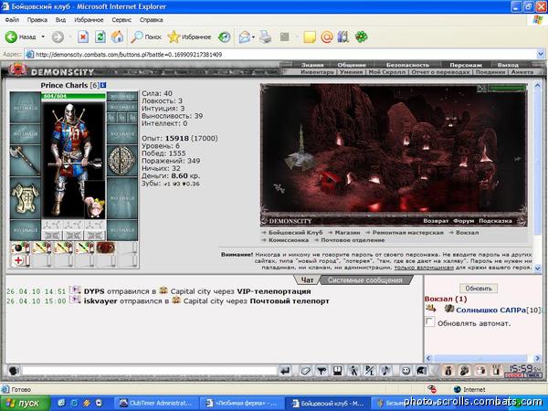The width and height of the screenshot is (548, 411).
Task: Click the green clover toolbar icon
Action: coord(362,37)
